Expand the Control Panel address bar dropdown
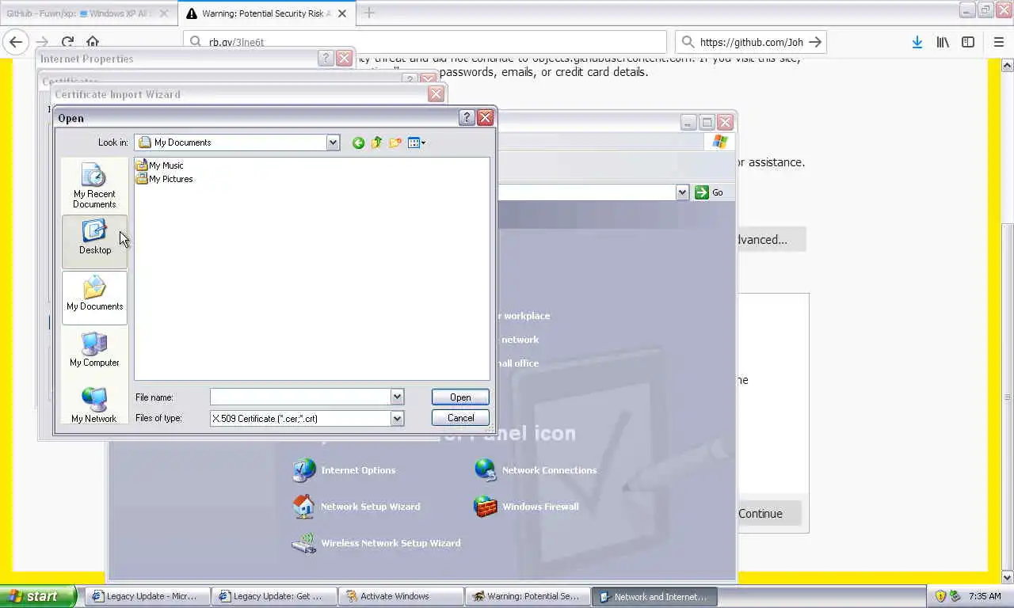This screenshot has width=1014, height=608. click(682, 192)
